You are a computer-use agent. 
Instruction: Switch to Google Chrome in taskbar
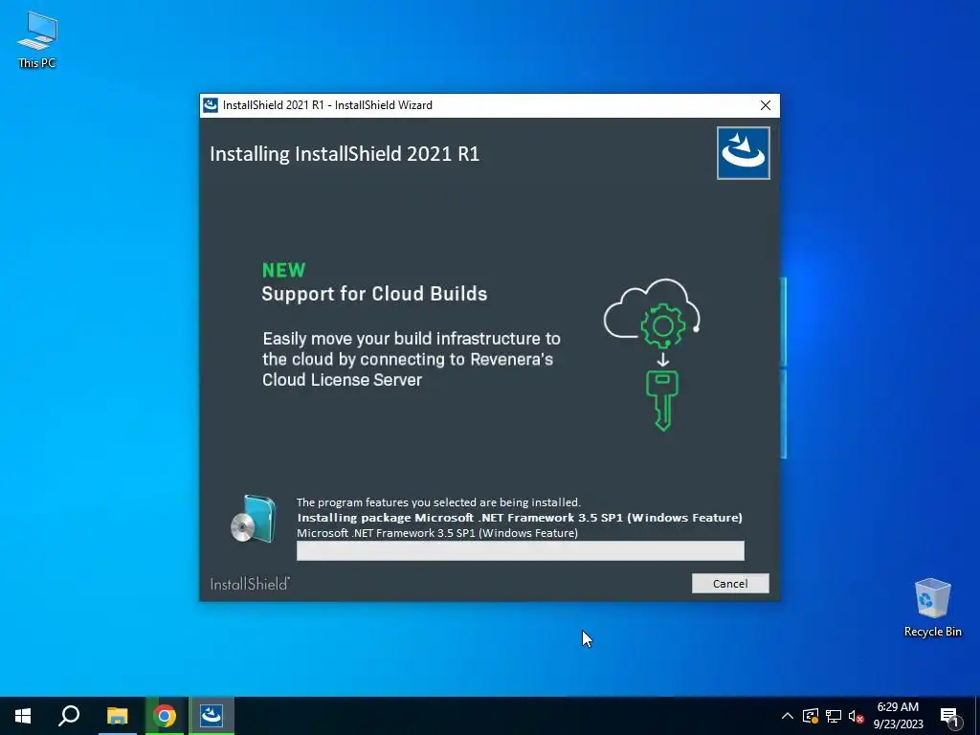165,716
